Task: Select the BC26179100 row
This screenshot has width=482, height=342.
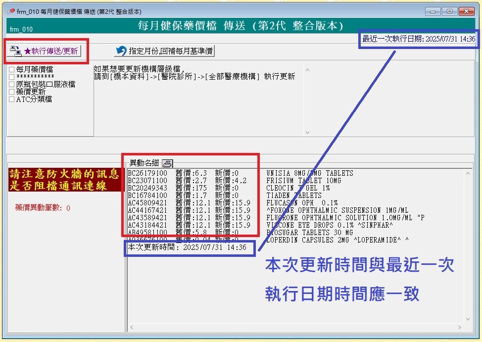Action: pos(241,173)
